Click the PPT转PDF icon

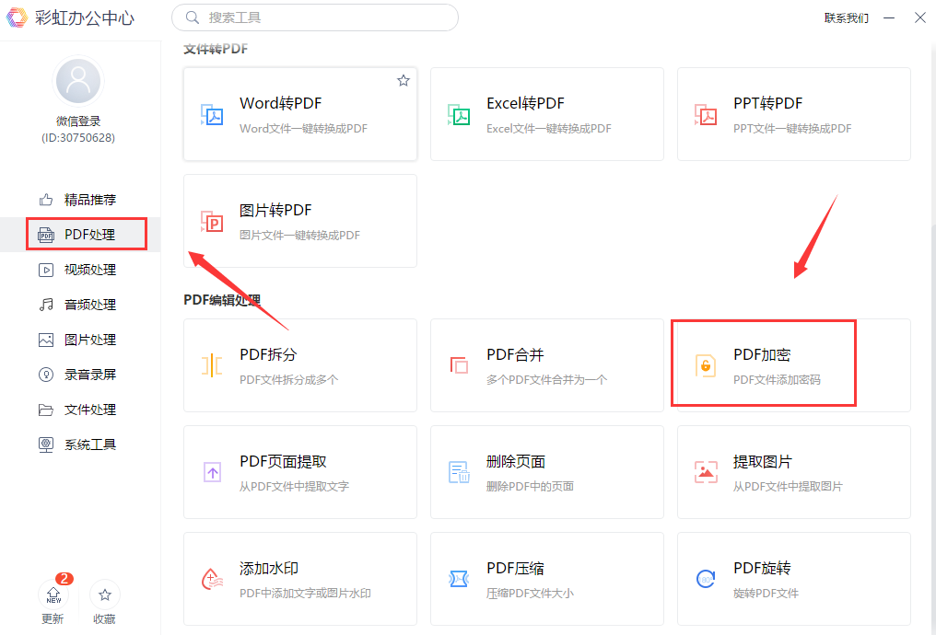point(706,114)
